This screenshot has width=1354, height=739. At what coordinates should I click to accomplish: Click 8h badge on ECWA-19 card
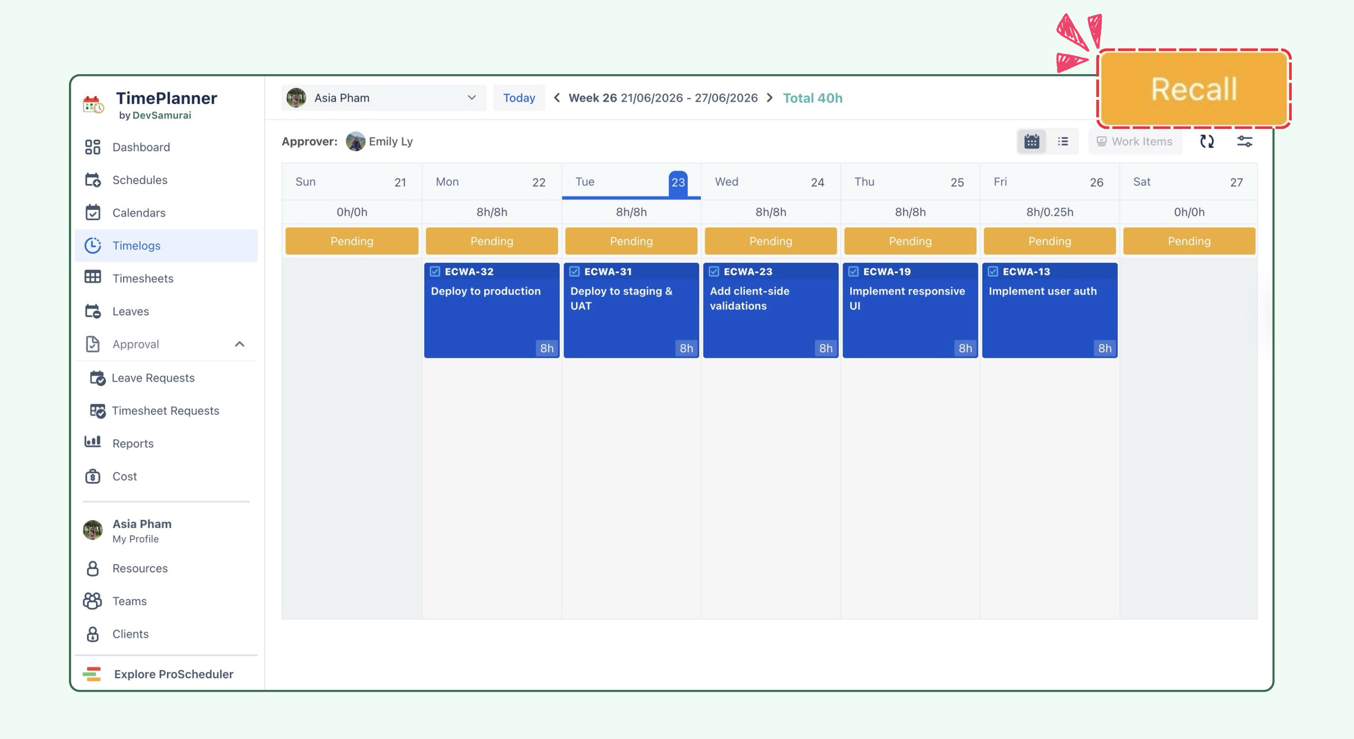[x=965, y=348]
